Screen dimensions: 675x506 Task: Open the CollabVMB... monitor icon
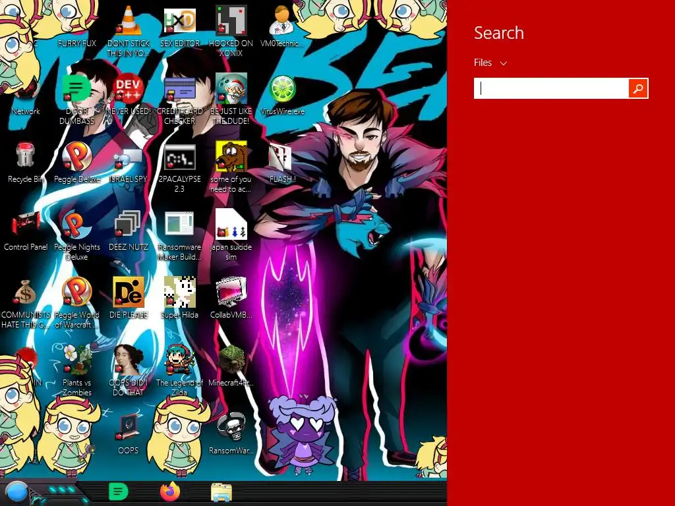pos(231,292)
